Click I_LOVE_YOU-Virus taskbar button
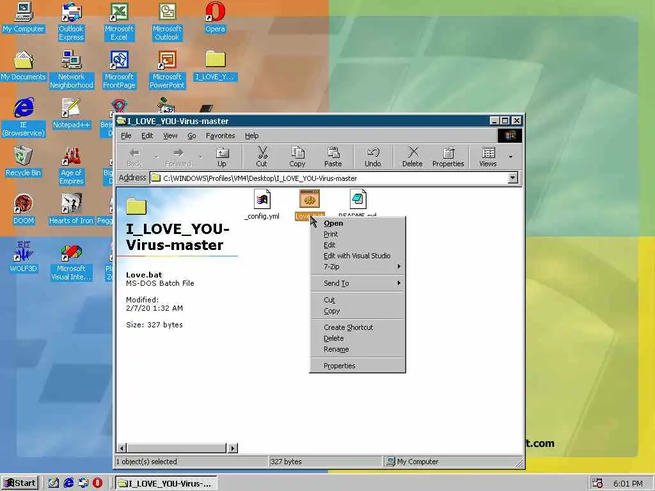This screenshot has width=655, height=491. coord(166,483)
